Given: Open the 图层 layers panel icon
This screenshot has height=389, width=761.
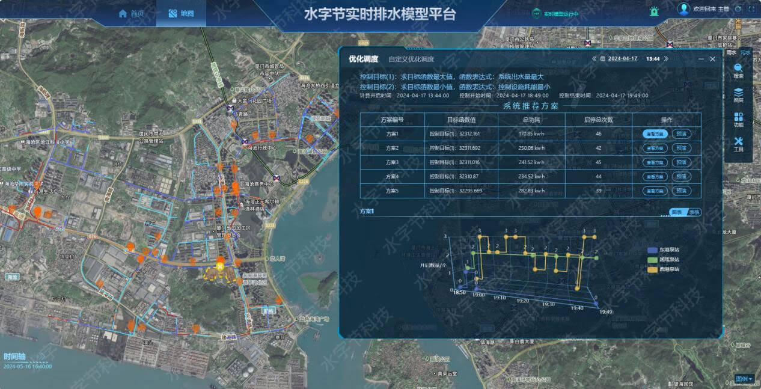Looking at the screenshot, I should coord(738,96).
